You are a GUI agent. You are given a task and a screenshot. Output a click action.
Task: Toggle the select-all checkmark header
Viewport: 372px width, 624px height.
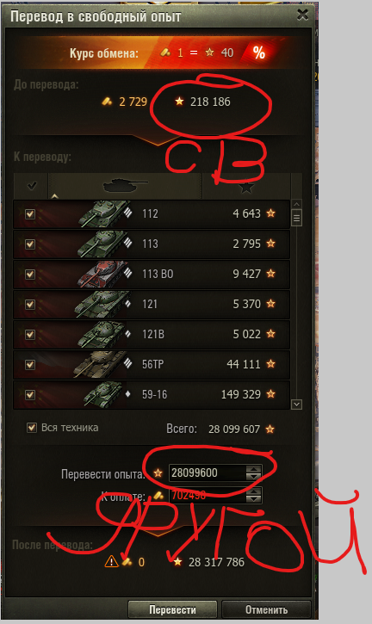click(32, 186)
